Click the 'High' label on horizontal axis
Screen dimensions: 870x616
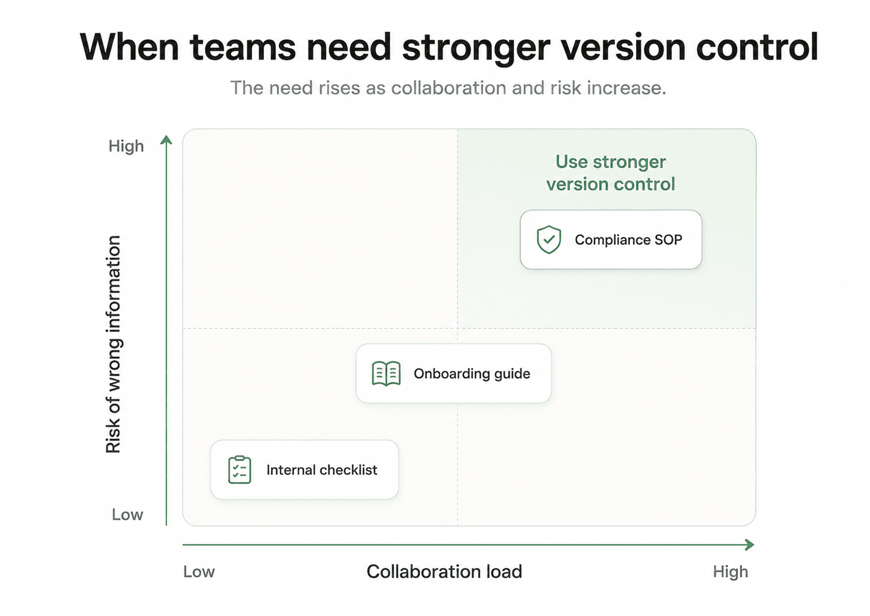(731, 572)
